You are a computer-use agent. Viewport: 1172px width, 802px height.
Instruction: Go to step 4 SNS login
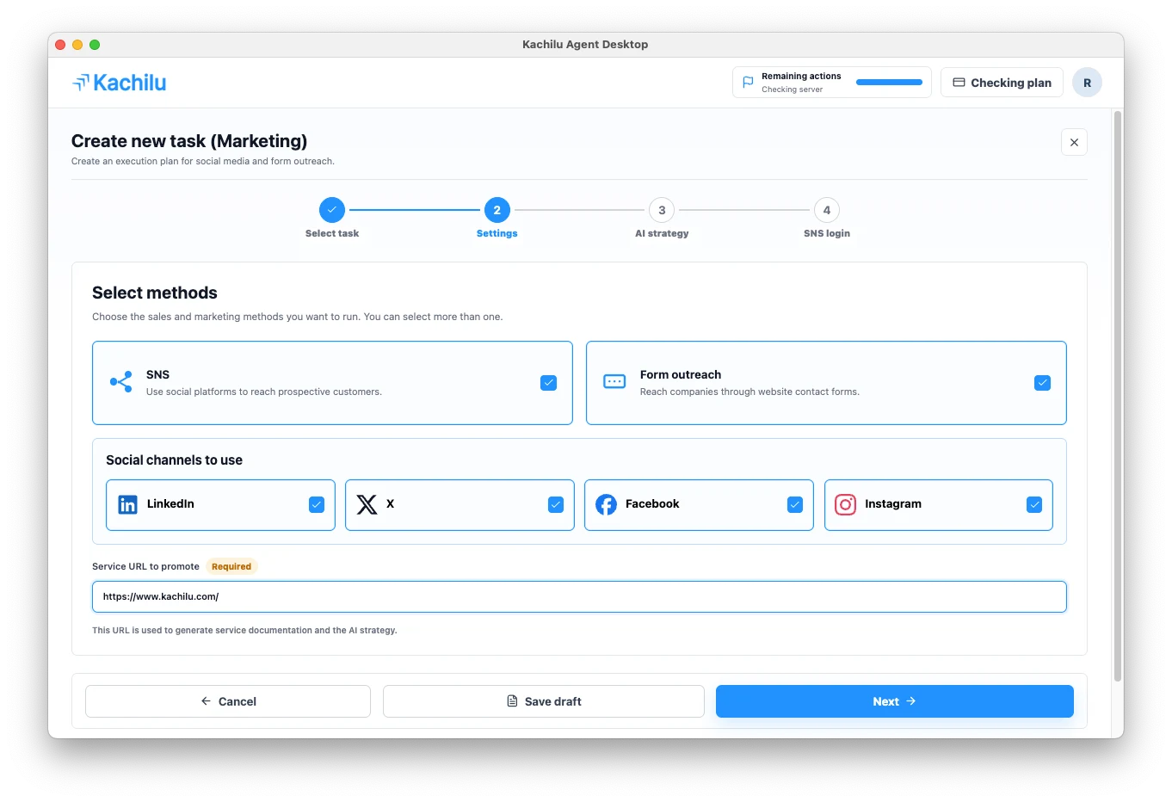coord(827,210)
